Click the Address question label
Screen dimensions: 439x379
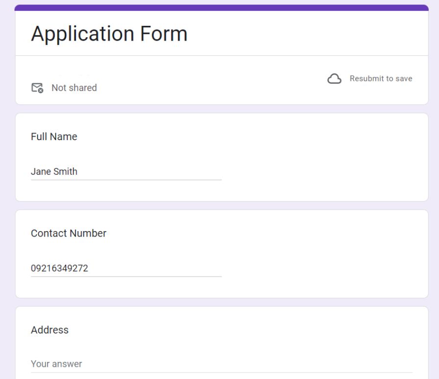(x=49, y=330)
